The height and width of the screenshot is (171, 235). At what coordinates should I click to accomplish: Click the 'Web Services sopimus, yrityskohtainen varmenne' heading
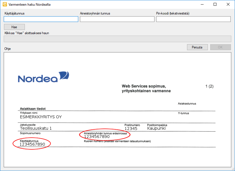point(146,88)
